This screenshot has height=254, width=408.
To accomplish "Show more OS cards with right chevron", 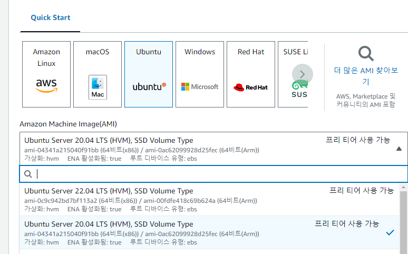I will (x=303, y=74).
